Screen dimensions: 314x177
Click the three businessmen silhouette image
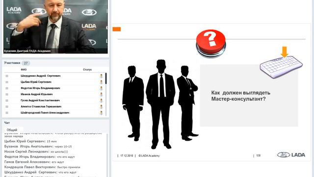160,104
